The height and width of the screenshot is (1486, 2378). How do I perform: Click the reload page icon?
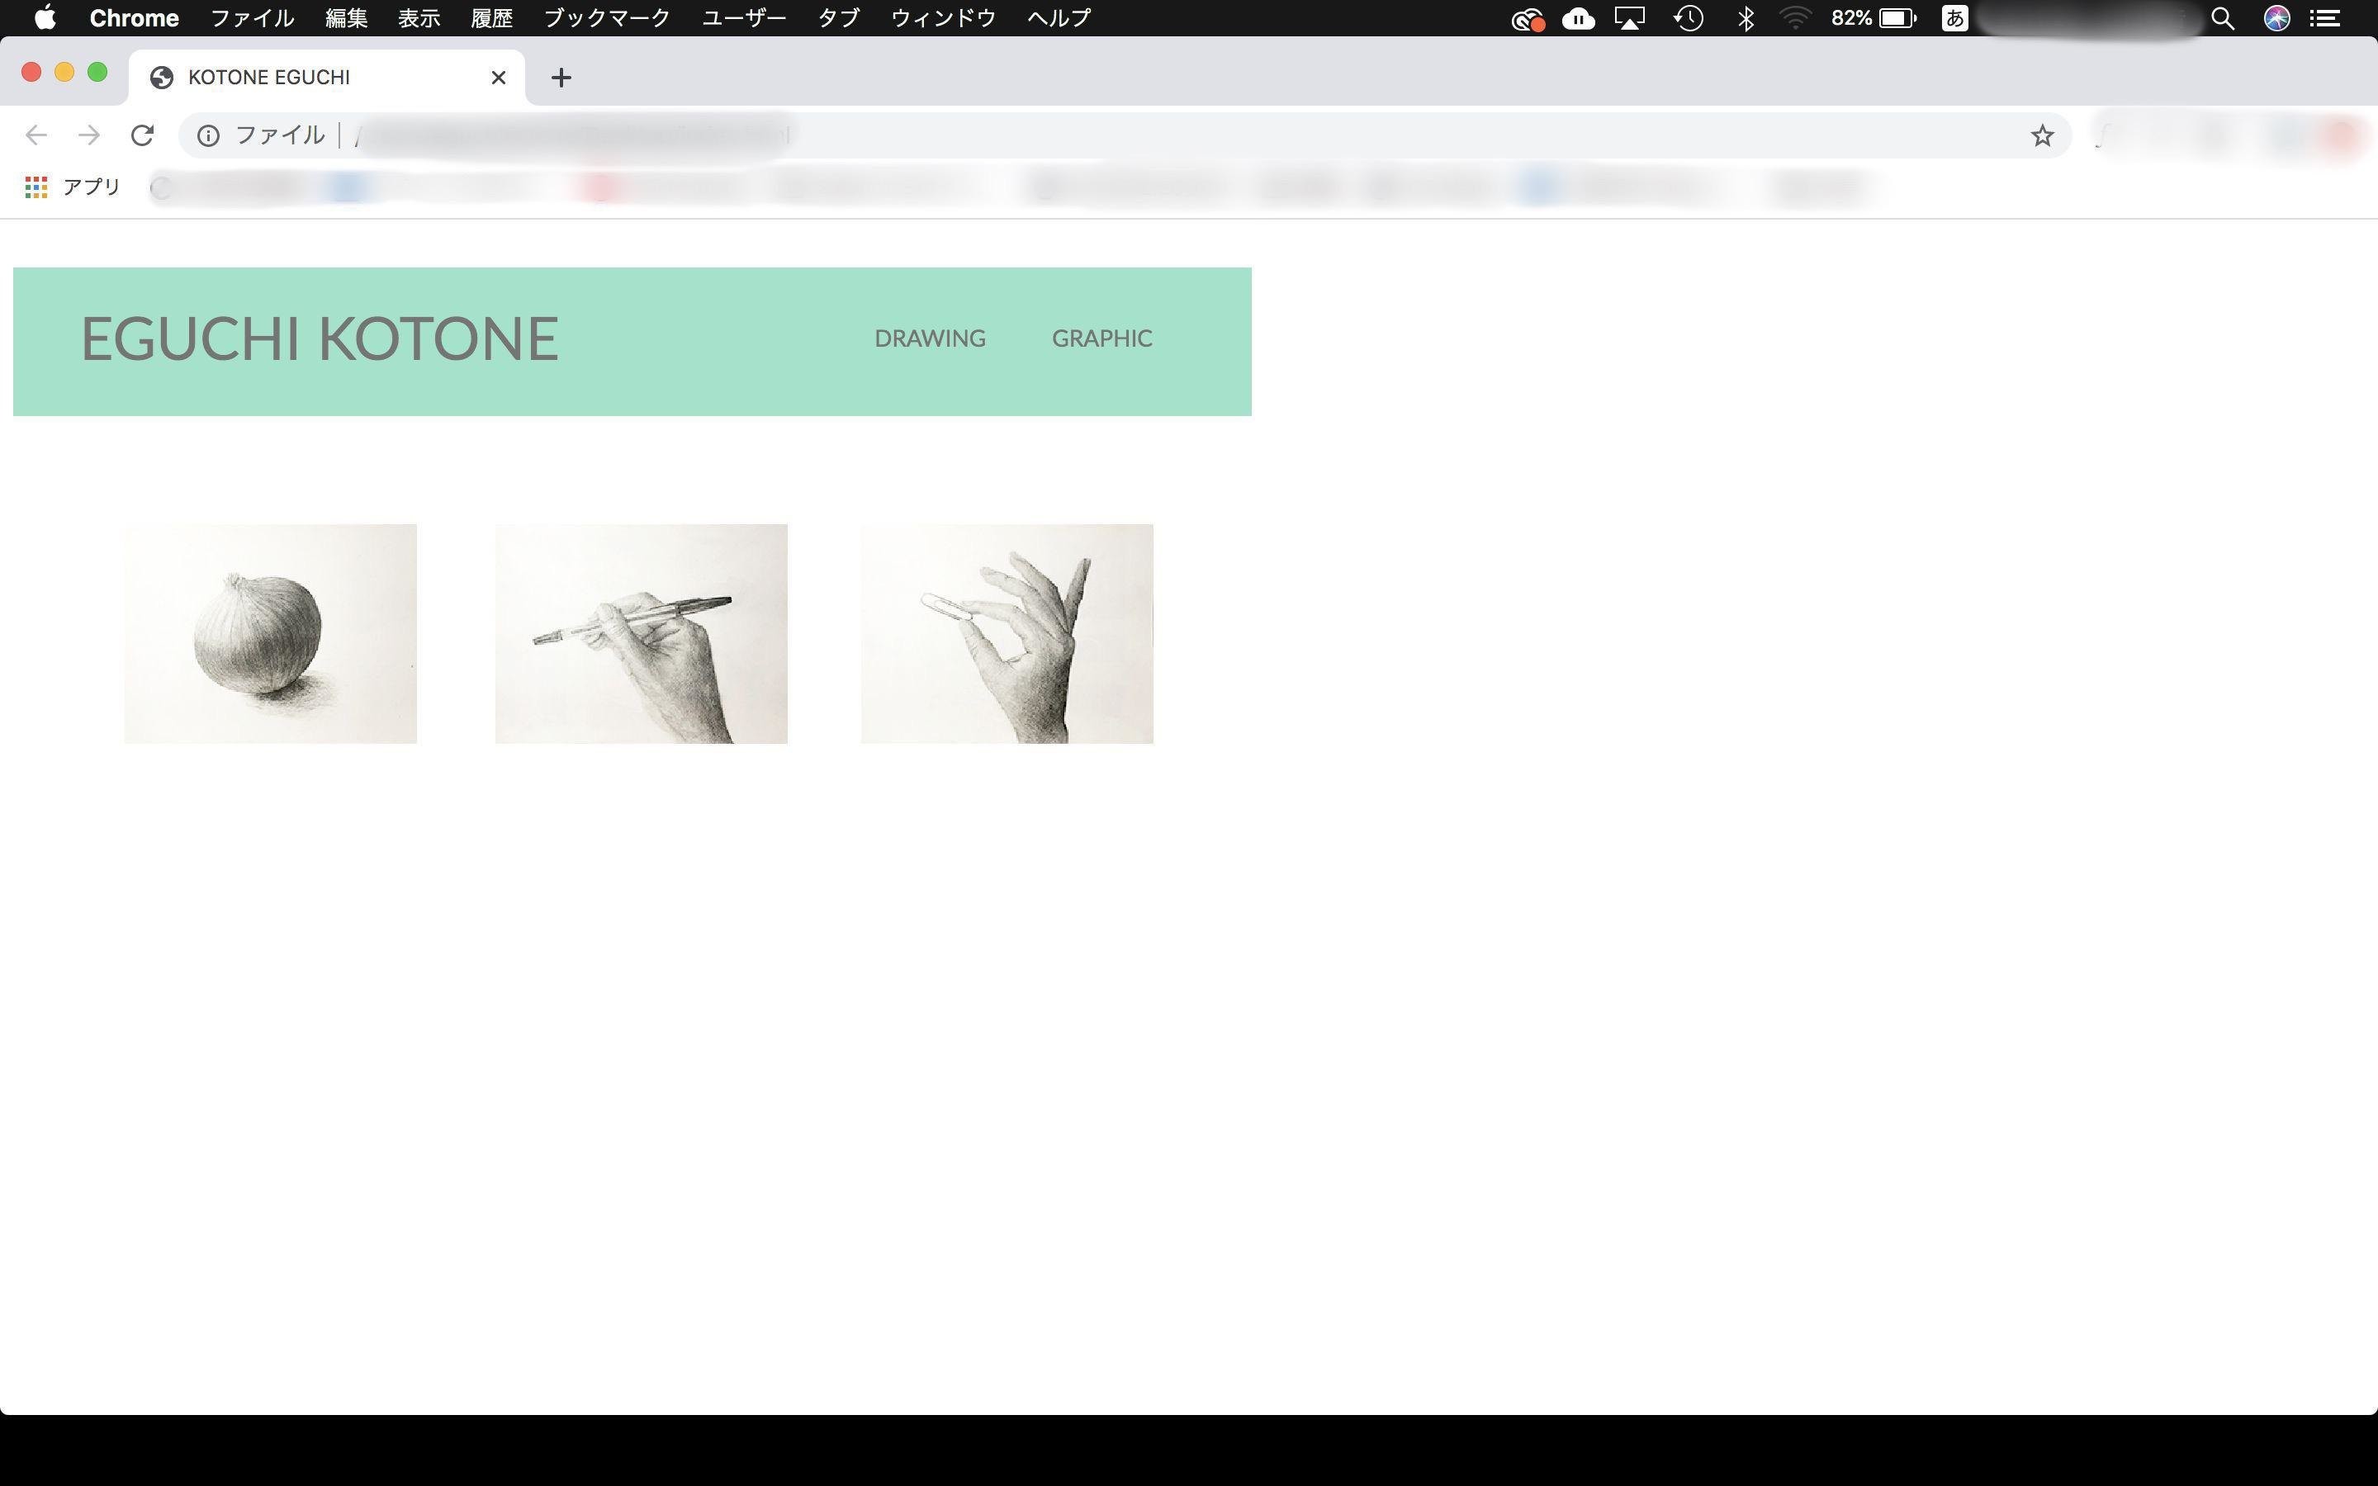point(145,134)
